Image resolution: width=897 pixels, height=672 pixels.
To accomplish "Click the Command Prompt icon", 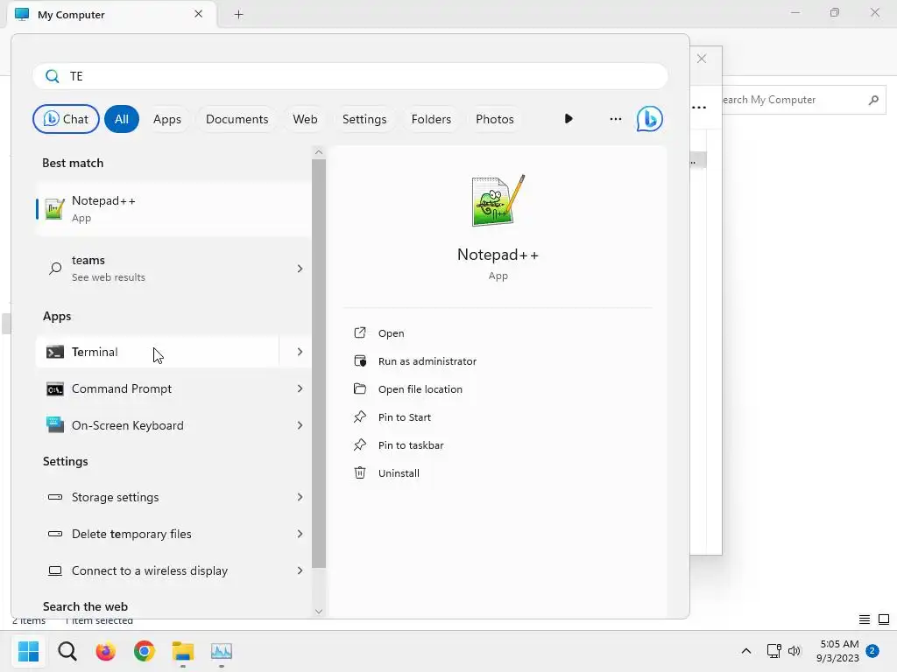I will tap(55, 389).
